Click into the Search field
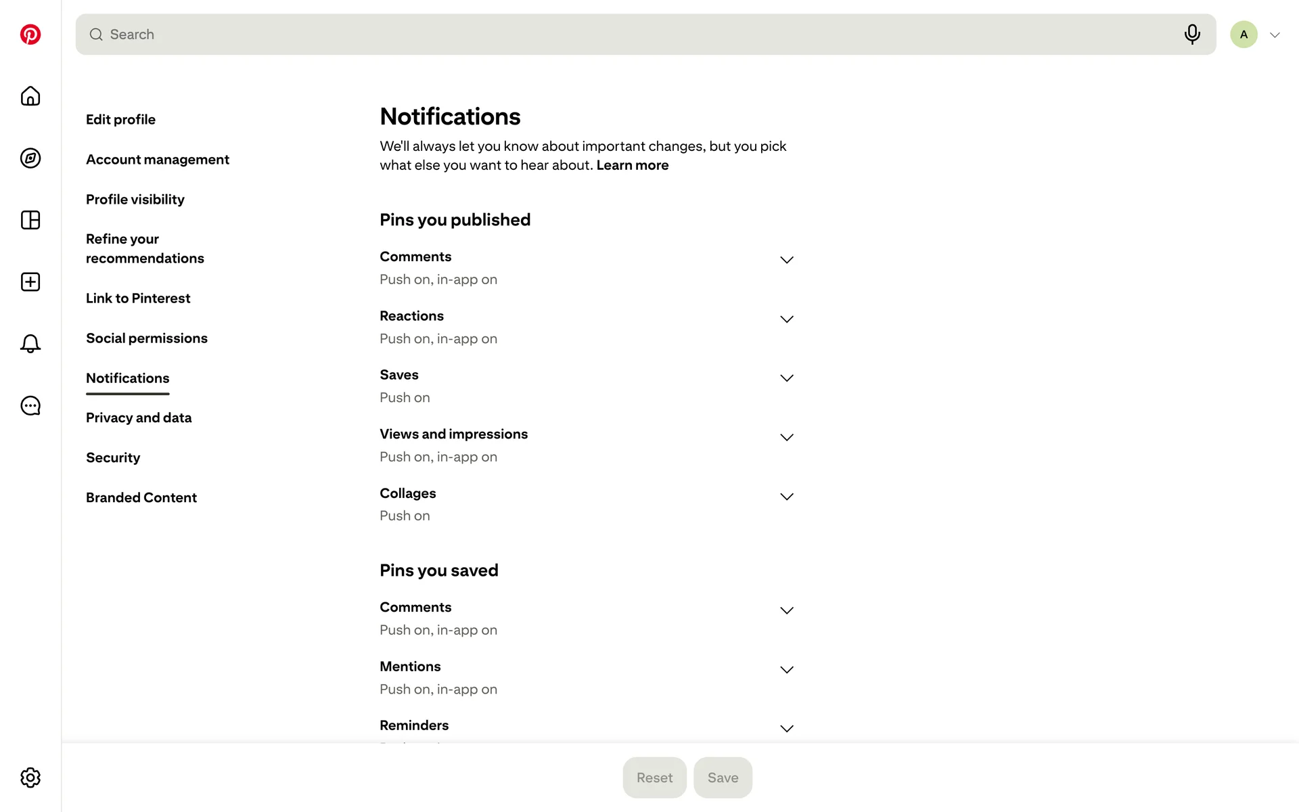 (636, 35)
